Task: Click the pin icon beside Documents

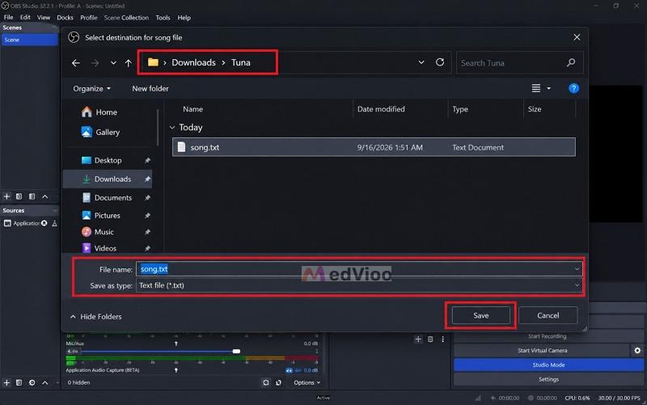Action: pos(147,197)
